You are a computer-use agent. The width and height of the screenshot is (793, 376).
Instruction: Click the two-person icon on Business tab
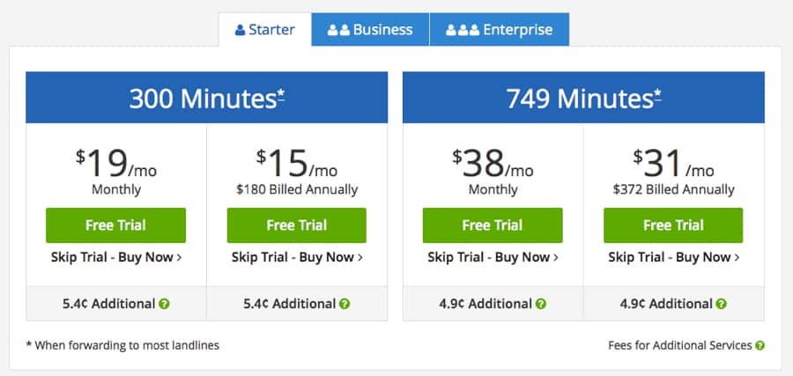point(338,30)
